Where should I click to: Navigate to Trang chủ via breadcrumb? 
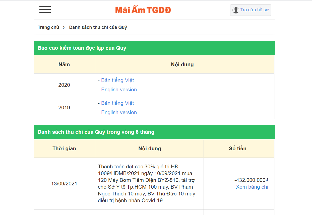click(48, 27)
